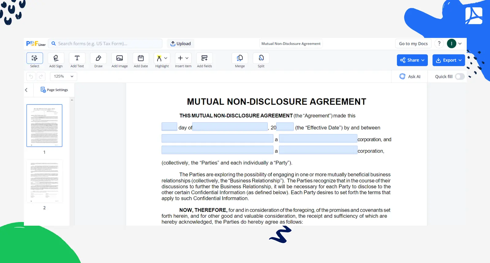
Task: Click the Add Date calendar tool
Action: click(x=141, y=58)
